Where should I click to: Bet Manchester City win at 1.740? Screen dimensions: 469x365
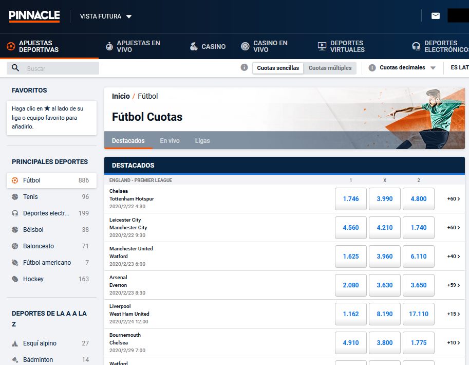pyautogui.click(x=419, y=228)
